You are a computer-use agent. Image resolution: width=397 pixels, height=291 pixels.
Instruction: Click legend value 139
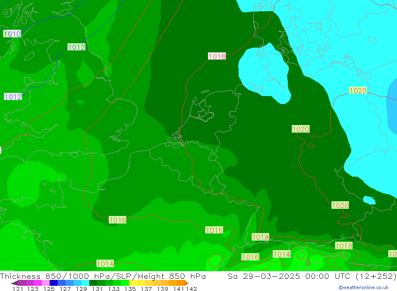(162, 289)
